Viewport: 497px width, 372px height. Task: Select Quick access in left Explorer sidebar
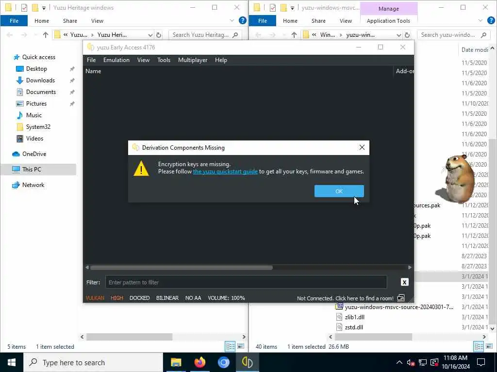click(39, 57)
